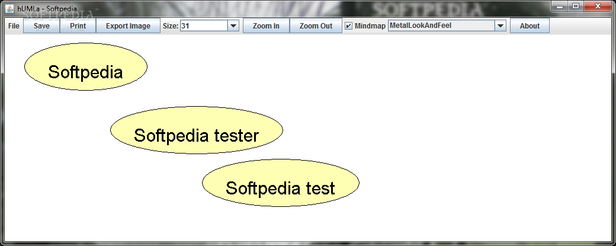This screenshot has width=616, height=246.
Task: Open the File menu
Action: (14, 26)
